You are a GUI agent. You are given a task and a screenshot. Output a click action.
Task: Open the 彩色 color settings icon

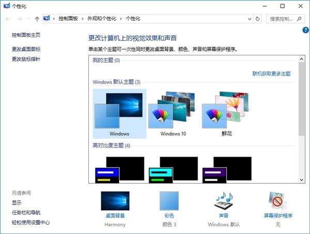click(x=168, y=201)
